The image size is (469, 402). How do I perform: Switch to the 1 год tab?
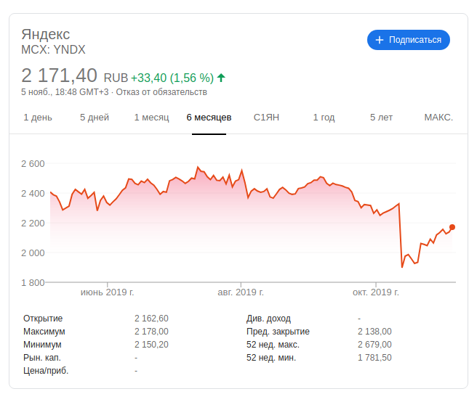coord(324,118)
